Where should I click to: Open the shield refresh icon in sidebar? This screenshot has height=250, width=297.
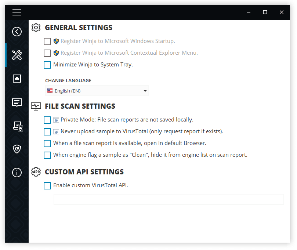17,149
